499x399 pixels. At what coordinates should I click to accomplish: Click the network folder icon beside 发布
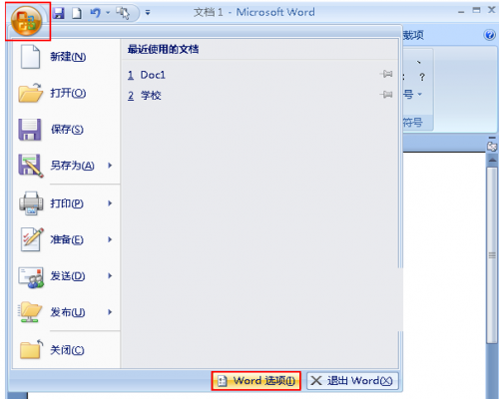(x=30, y=312)
